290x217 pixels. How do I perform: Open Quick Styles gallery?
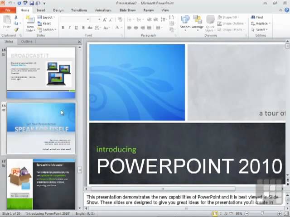210,24
